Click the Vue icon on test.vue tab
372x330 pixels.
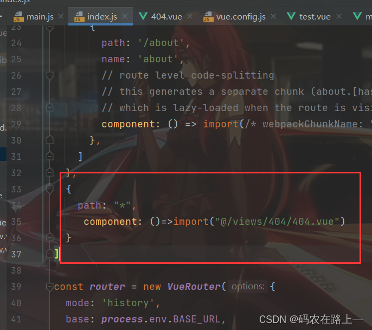(x=291, y=16)
